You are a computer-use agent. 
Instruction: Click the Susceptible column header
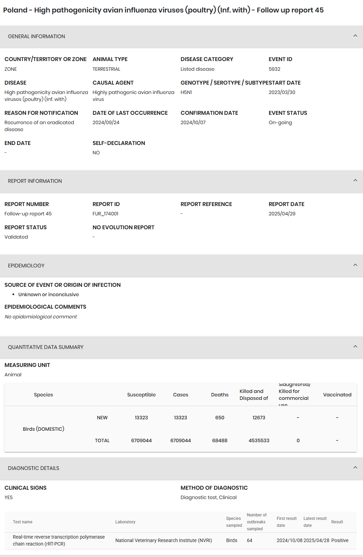click(x=141, y=395)
